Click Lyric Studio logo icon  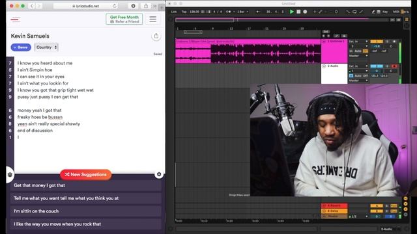point(16,19)
